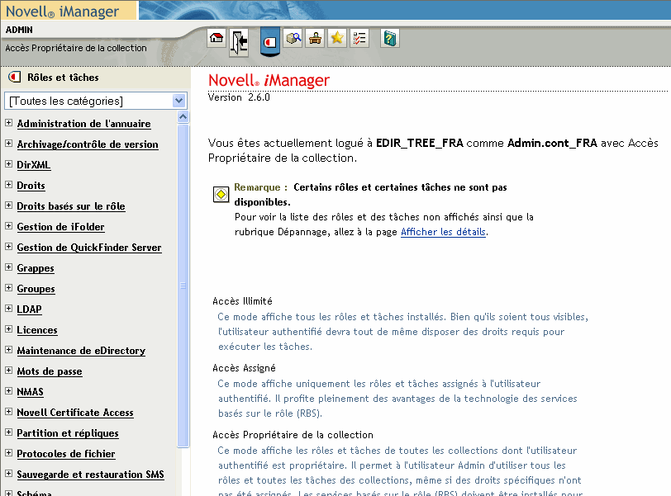Open Gestion de iFolder link
The width and height of the screenshot is (671, 496).
61,227
